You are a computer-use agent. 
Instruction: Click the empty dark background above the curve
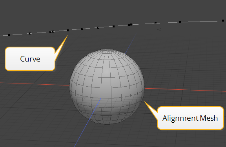pyautogui.click(x=113, y=10)
